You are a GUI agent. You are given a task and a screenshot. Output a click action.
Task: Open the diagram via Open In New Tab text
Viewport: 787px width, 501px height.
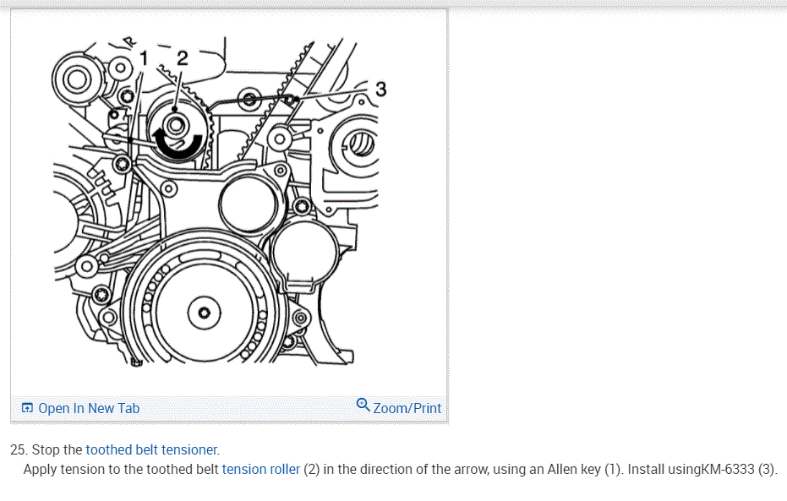pos(89,408)
